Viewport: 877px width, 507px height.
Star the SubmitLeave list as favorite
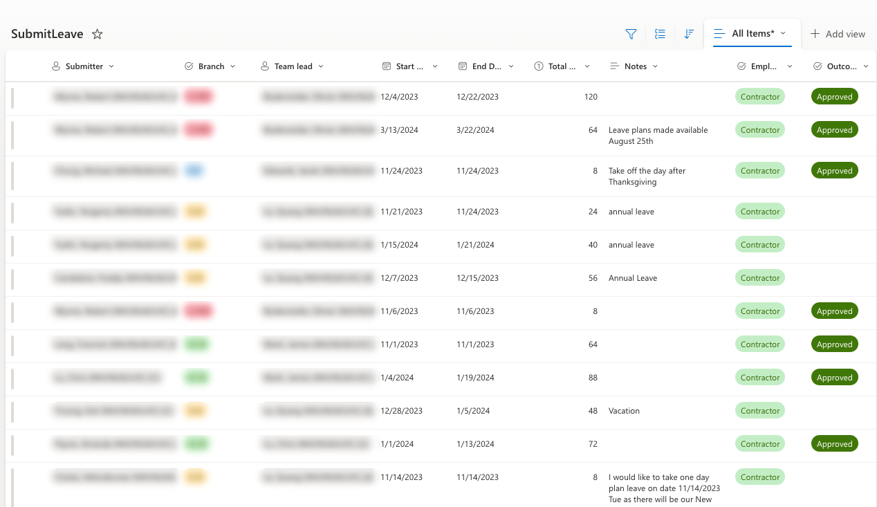[98, 34]
